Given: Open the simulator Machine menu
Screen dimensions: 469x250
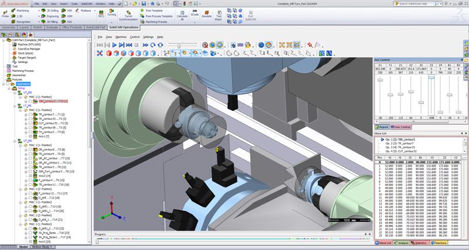Looking at the screenshot, I should tap(121, 37).
